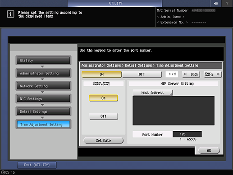Open Detail Settings in menu tree
Viewport: 233px width, 175px height.
(x=43, y=111)
